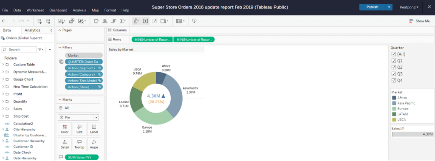Click the Angle mark card
The height and width of the screenshot is (161, 435).
tap(94, 144)
